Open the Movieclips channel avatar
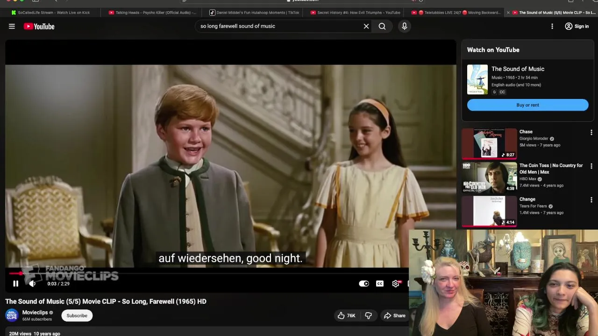 12,315
